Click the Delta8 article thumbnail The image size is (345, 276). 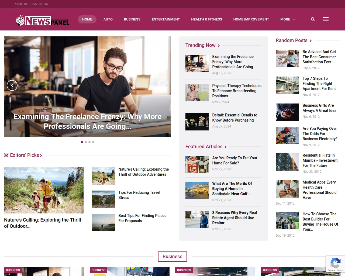197,122
